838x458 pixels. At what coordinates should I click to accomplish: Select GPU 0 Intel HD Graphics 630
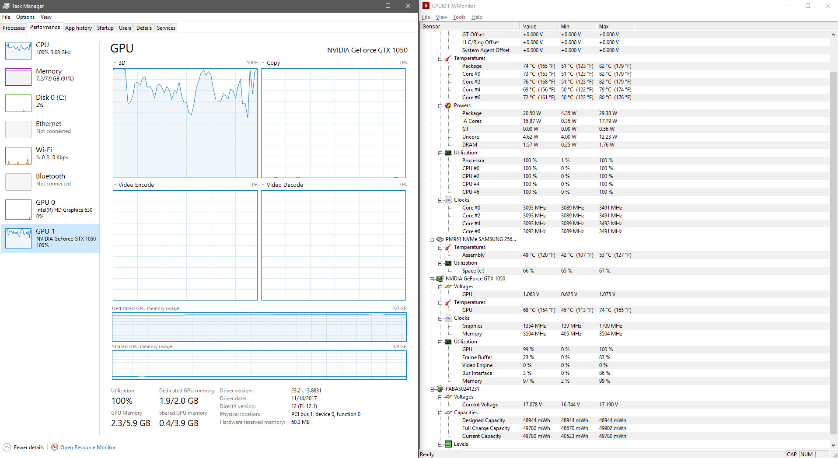coord(50,209)
